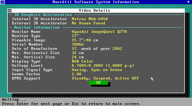Screen dimensions: 192x106
Task: Click the 'Voltage Level' label
Action: [27, 66]
